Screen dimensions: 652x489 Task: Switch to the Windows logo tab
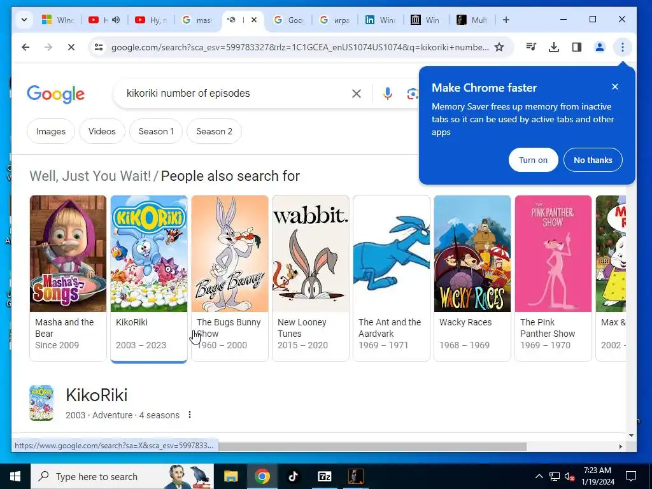tap(58, 20)
